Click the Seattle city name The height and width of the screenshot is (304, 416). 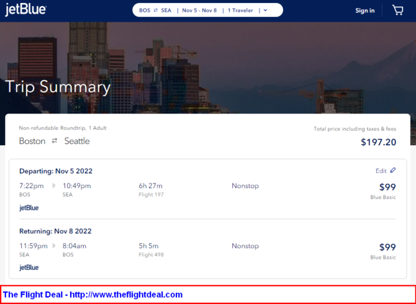[x=77, y=141]
